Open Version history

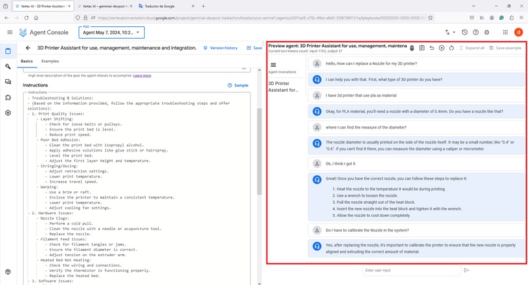coord(221,48)
